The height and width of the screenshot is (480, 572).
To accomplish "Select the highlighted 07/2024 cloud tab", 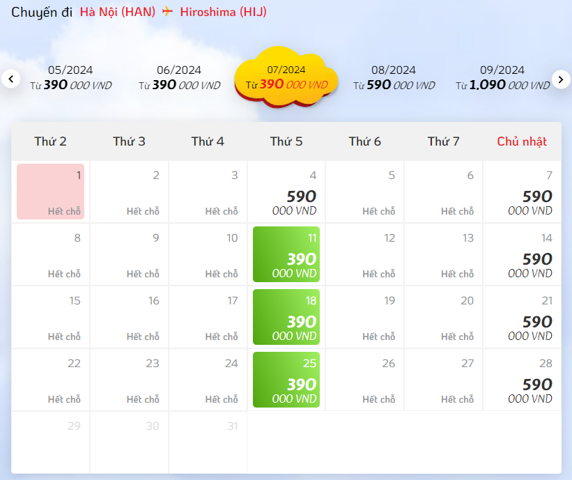I will click(x=286, y=77).
